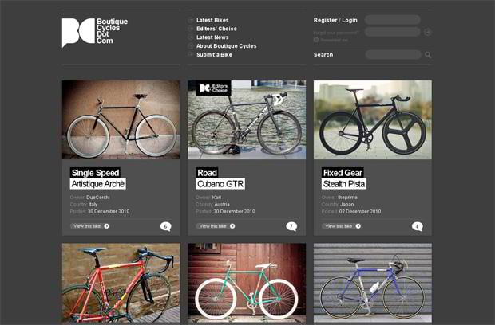The width and height of the screenshot is (495, 325).
Task: Focus the Search input field
Action: pyautogui.click(x=393, y=55)
